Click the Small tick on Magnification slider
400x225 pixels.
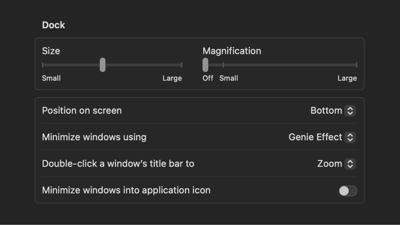coord(223,65)
